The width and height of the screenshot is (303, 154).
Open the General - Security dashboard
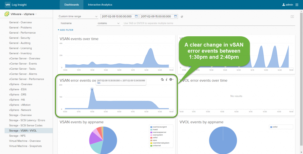click(20, 38)
